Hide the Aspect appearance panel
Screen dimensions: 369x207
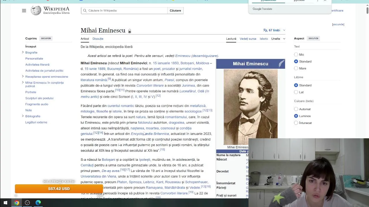(313, 38)
